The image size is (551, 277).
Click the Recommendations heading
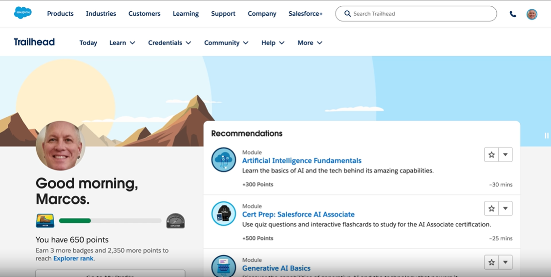(x=247, y=133)
